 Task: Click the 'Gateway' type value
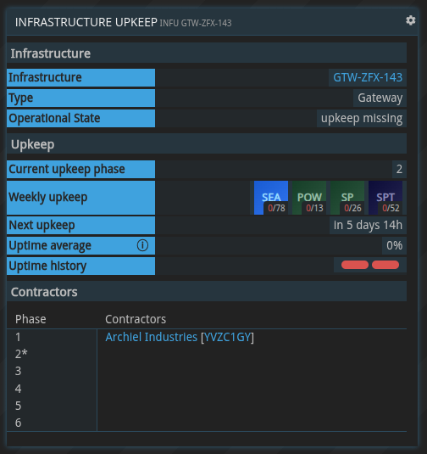380,98
